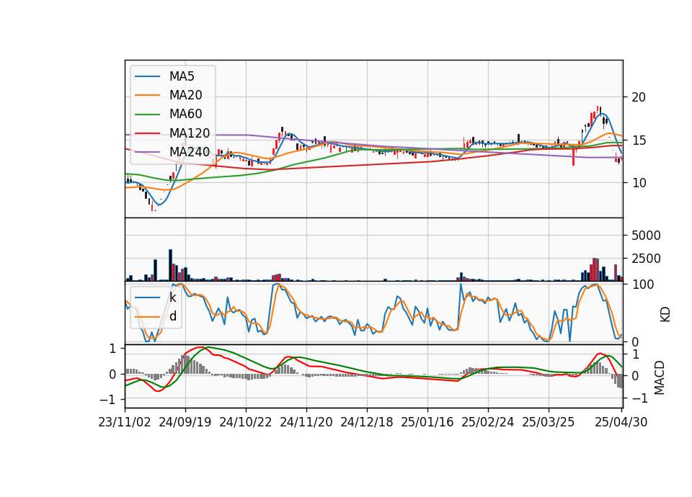
Task: Click the MA120 legend label
Action: (x=190, y=133)
